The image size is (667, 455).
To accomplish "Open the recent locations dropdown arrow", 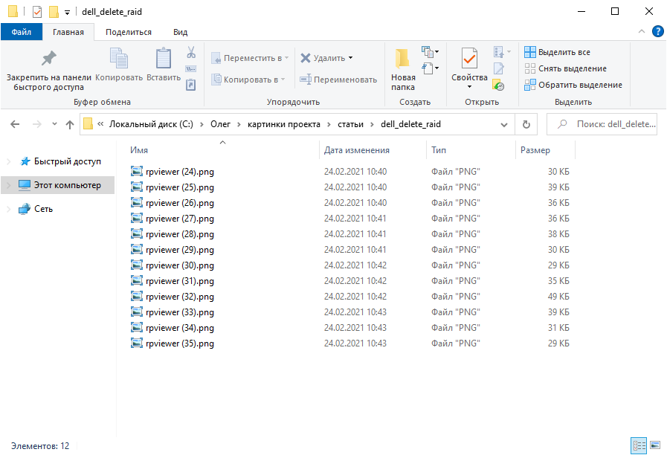I will tap(54, 124).
